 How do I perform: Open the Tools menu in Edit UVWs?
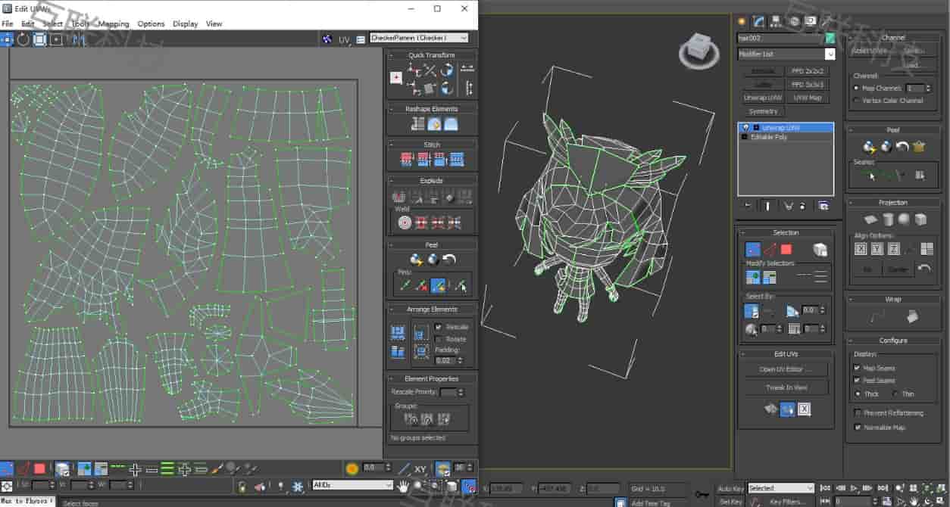[x=80, y=24]
